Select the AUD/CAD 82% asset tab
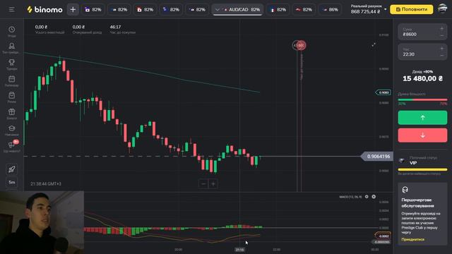 (237, 9)
